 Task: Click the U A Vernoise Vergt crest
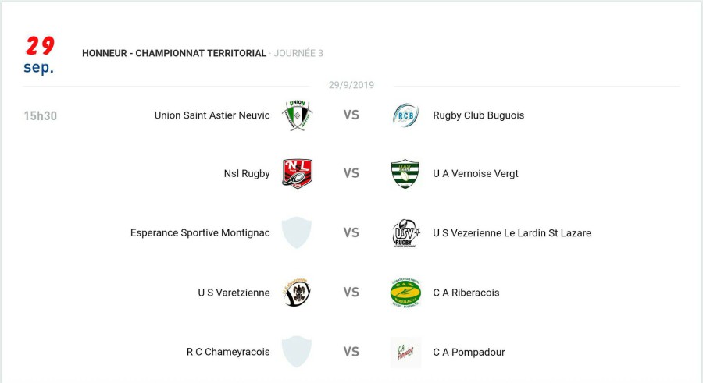(405, 174)
